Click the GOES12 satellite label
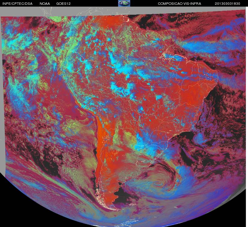 [63, 4]
